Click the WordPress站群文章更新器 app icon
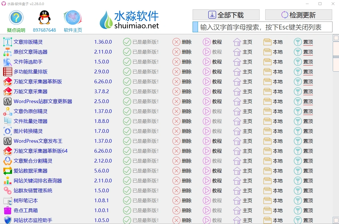Screen dimensions: 339x224 [8, 101]
